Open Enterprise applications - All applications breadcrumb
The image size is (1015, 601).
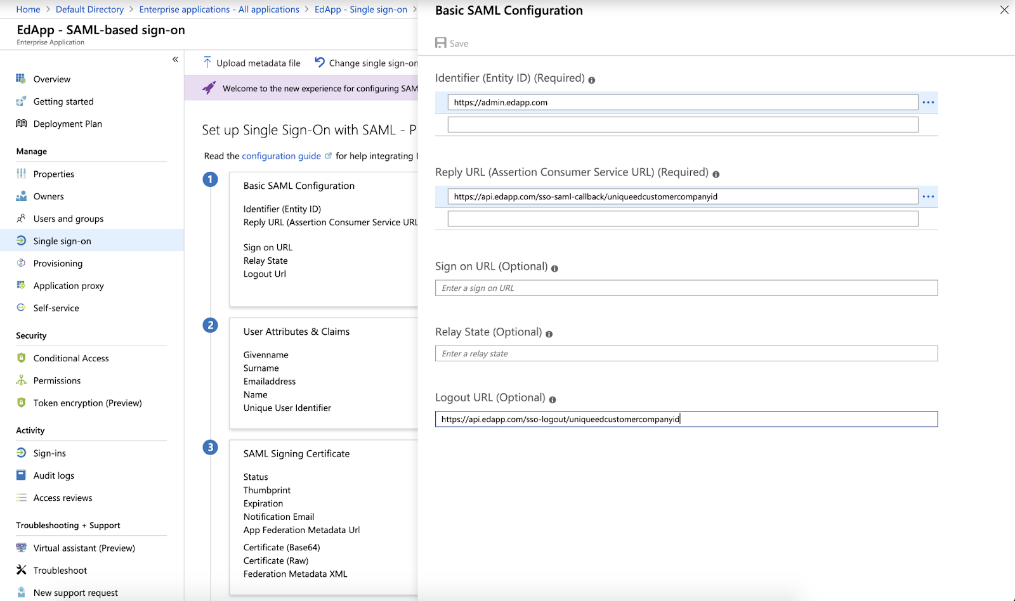click(x=219, y=10)
